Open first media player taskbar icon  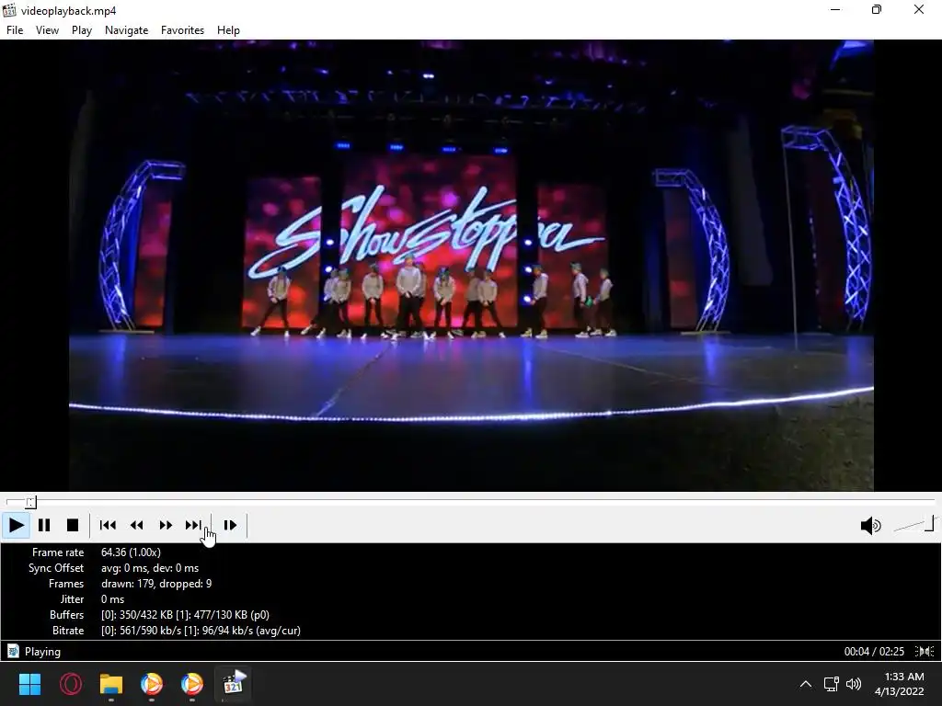[152, 684]
